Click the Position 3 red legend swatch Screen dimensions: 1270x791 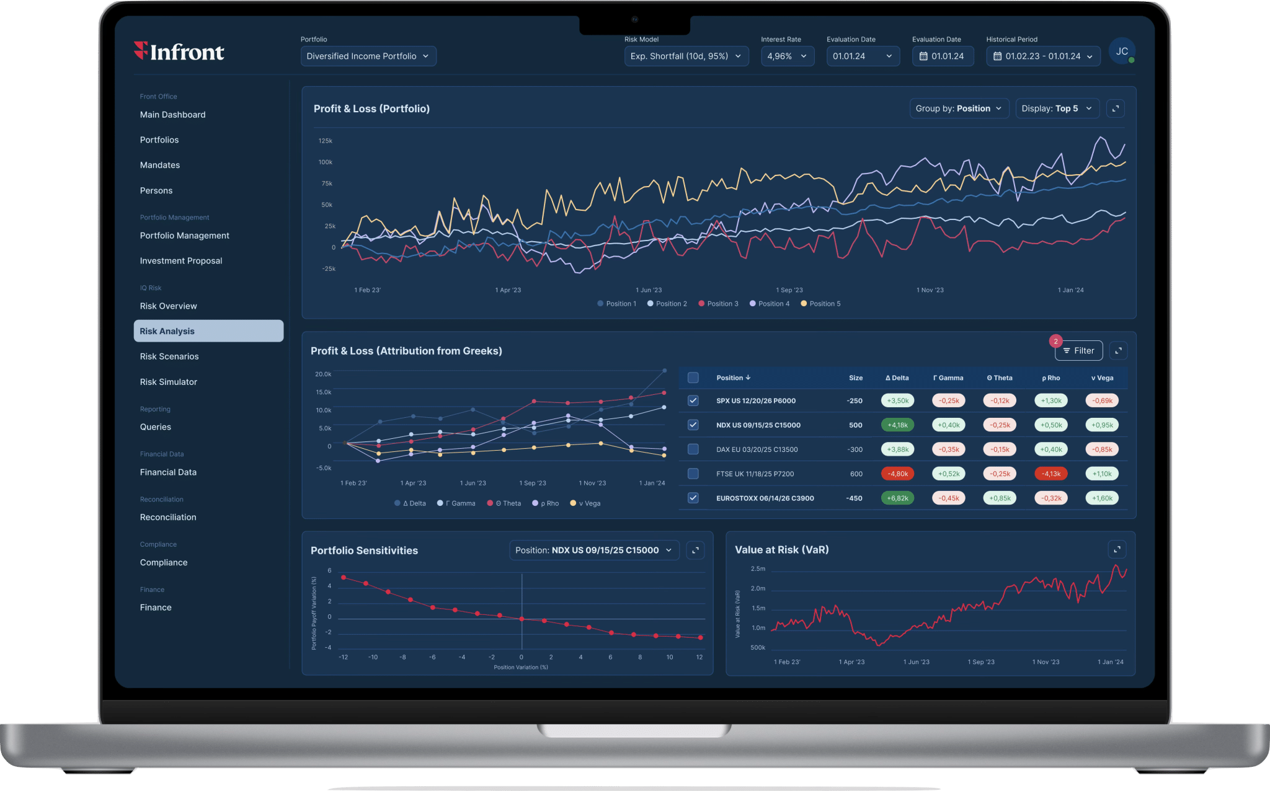(x=701, y=304)
